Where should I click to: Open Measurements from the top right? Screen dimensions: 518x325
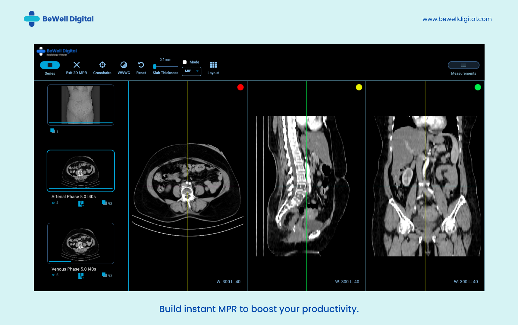coord(463,65)
